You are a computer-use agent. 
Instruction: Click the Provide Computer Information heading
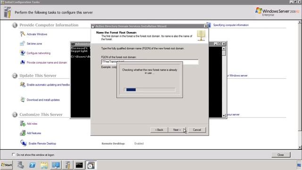49,25
